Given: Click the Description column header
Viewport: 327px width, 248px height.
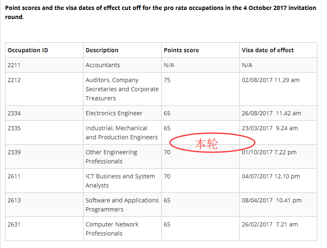Looking at the screenshot, I should click(x=102, y=50).
